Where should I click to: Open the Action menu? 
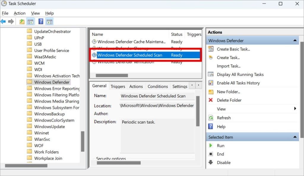[x=20, y=13]
